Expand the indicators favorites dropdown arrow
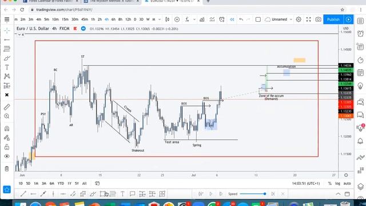Image resolution: width=366 pixels, height=206 pixels. [194, 19]
